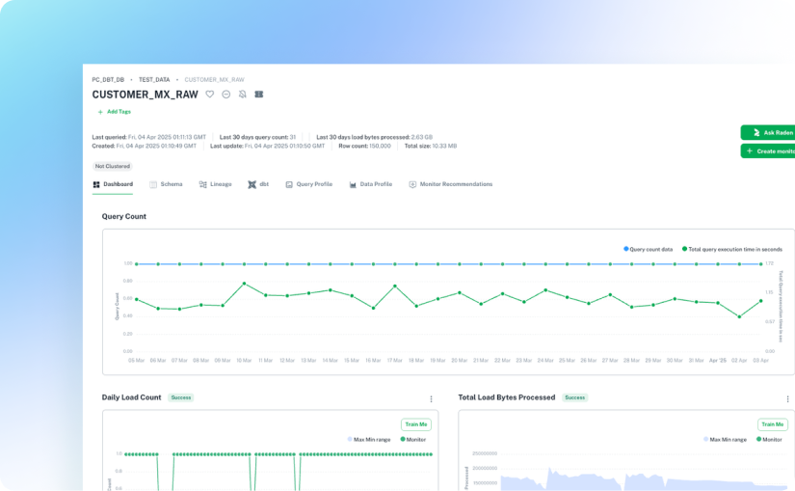Open the dbt tab
795x491 pixels.
tap(258, 184)
